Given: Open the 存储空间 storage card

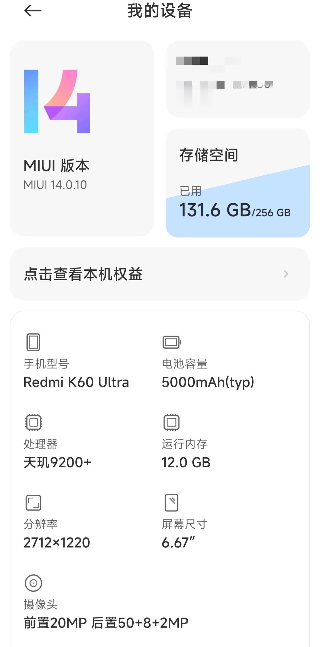Looking at the screenshot, I should point(238,183).
